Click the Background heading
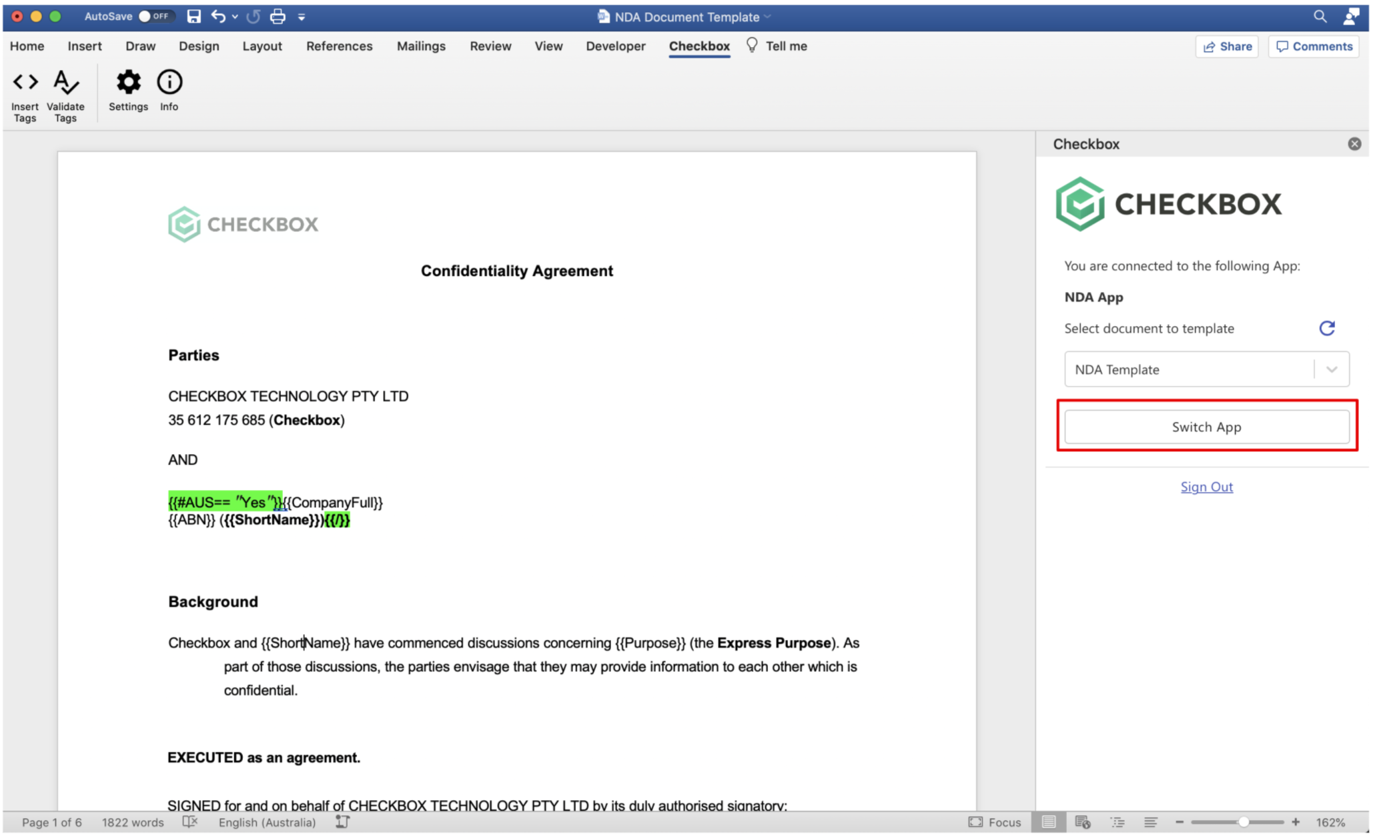Screen dimensions: 1373x836 pyautogui.click(x=213, y=601)
